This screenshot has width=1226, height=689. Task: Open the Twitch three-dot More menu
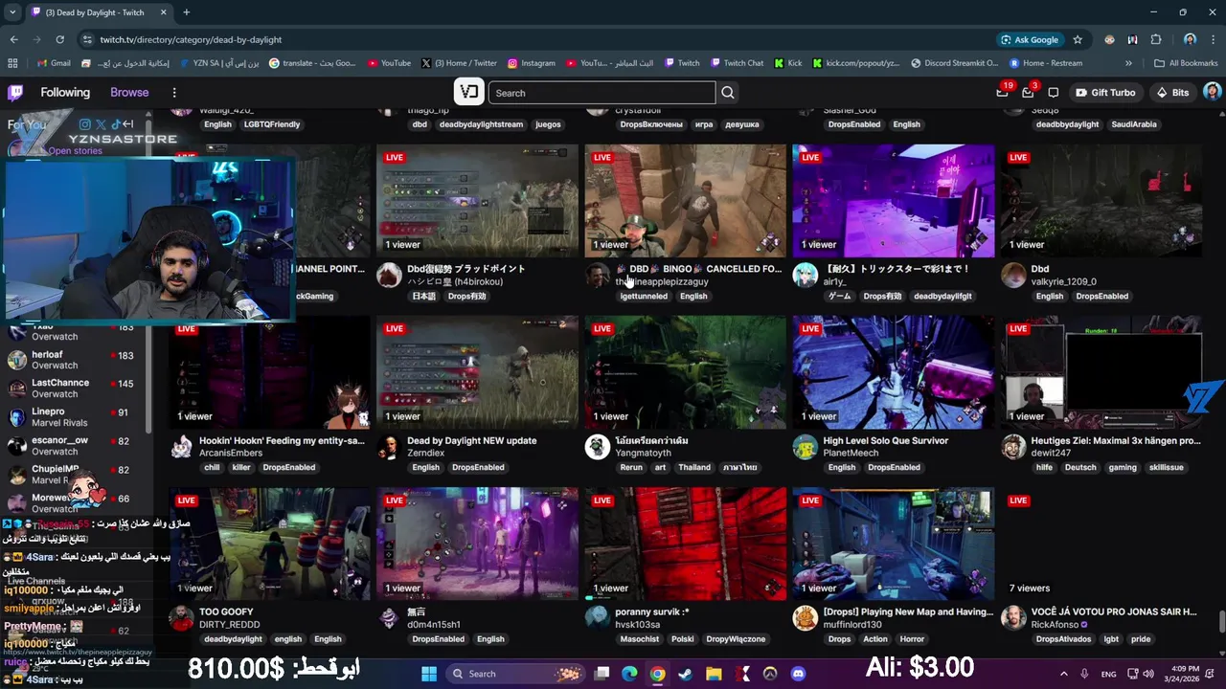pyautogui.click(x=174, y=93)
